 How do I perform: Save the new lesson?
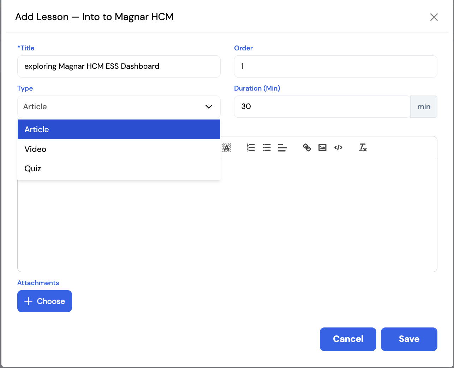click(409, 339)
